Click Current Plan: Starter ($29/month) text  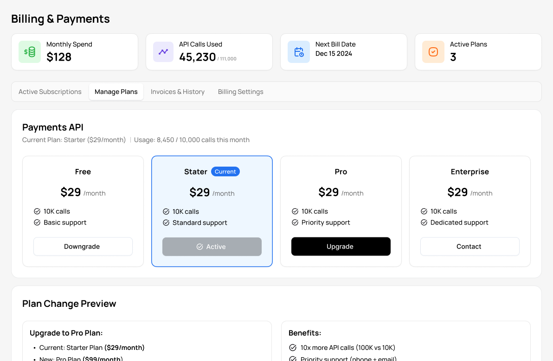pyautogui.click(x=74, y=140)
